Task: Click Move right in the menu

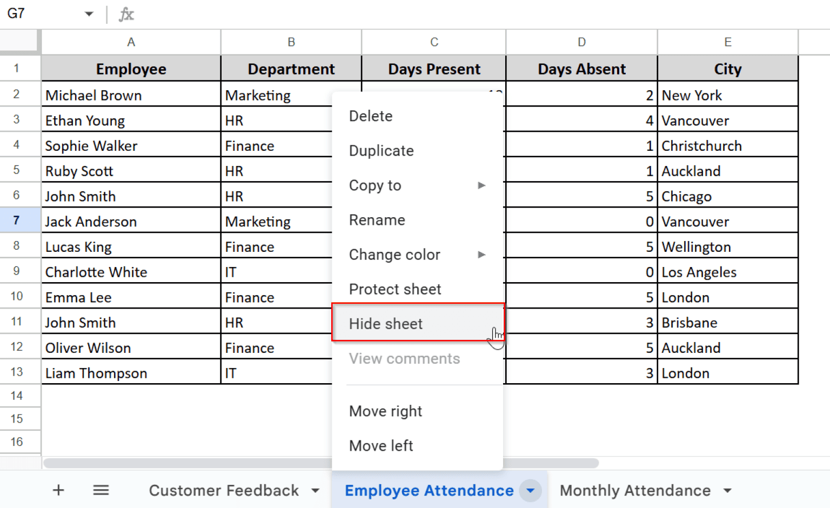Action: (385, 411)
